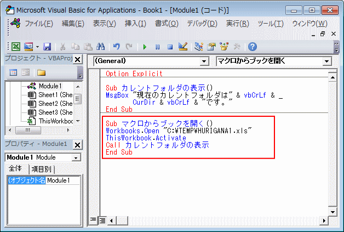Open the Module1 Module object dropdown

(x=76, y=158)
